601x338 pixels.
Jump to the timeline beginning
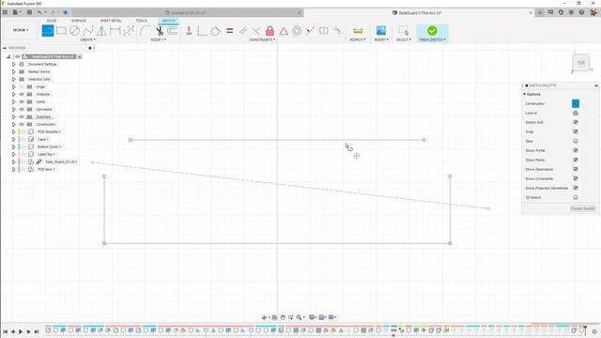[6, 331]
